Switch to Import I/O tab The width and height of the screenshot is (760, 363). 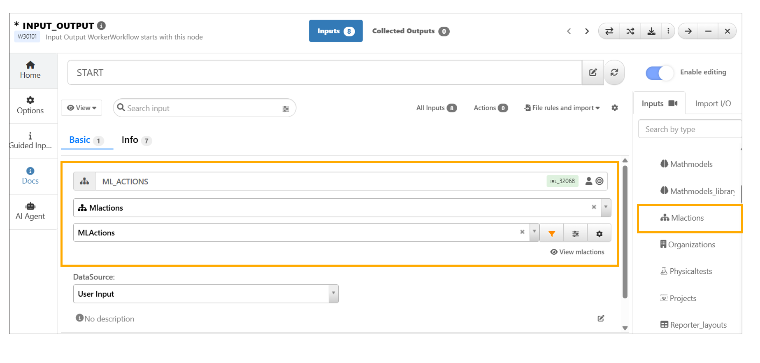pyautogui.click(x=713, y=104)
